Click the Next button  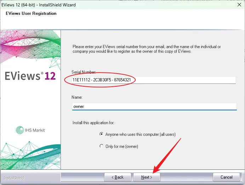coord(147,177)
